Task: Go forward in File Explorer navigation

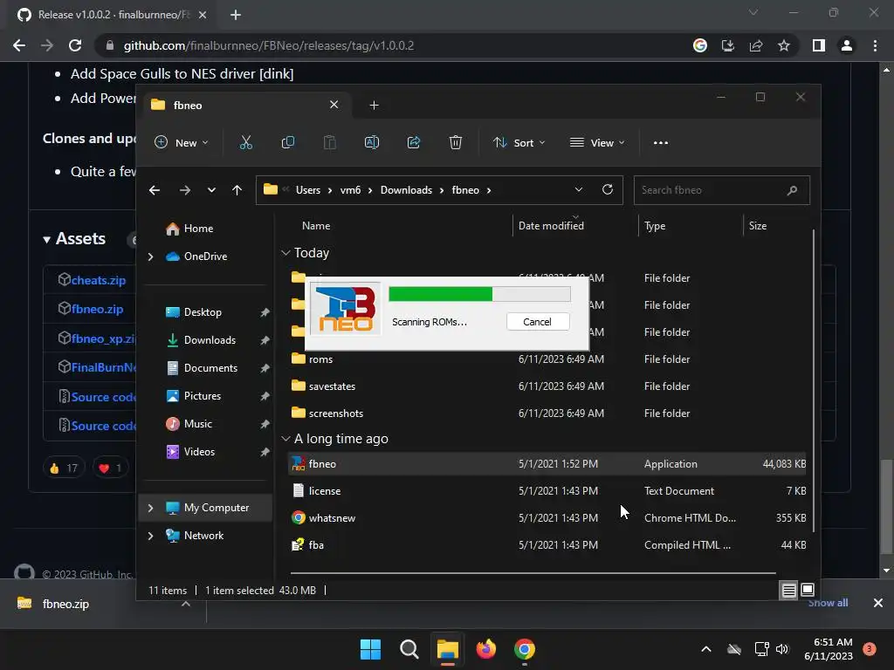Action: point(185,190)
